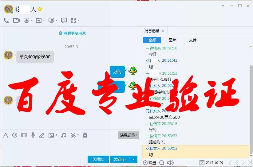Switch to the 图片 tab in message history

tap(172, 40)
